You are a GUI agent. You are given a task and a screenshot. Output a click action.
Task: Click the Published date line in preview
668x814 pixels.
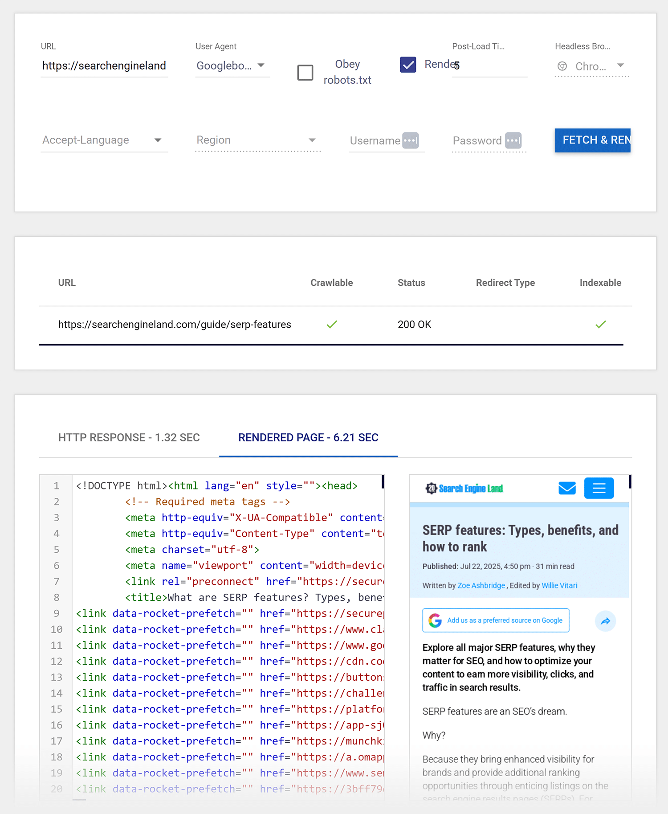(498, 566)
